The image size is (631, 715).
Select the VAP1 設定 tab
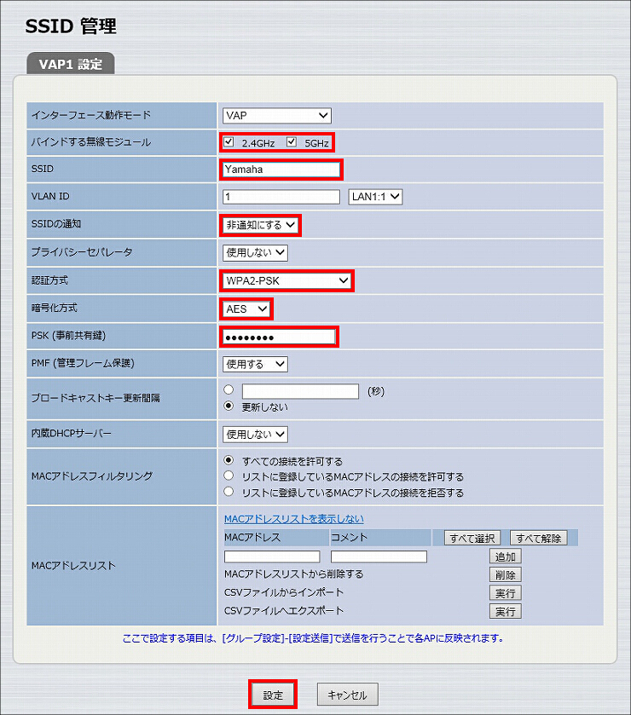point(71,64)
